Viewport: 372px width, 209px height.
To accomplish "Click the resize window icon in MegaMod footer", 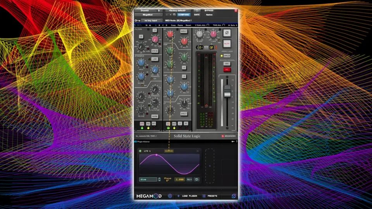I will [x=234, y=196].
